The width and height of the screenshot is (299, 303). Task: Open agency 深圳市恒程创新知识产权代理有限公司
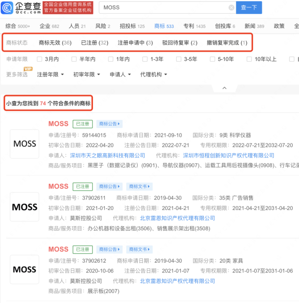click(x=228, y=155)
